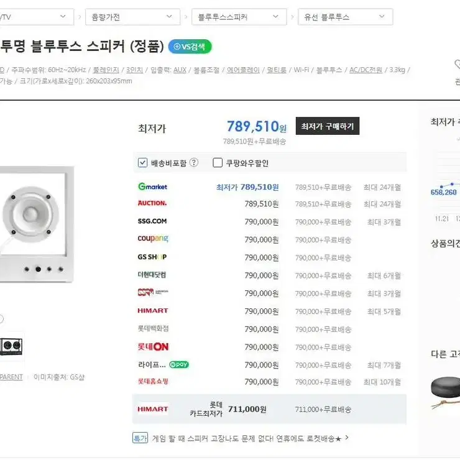This screenshot has height=460, width=460.
Task: Open the 더현대닷컴 seller logo
Action: point(152,275)
